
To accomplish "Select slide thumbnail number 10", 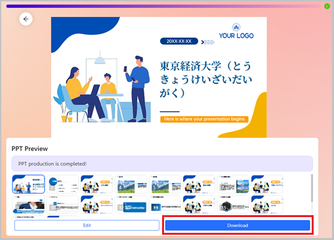I will click(62, 205).
